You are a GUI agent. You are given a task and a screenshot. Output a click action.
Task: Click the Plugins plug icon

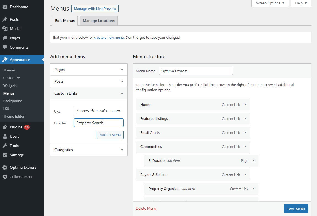pos(5,127)
